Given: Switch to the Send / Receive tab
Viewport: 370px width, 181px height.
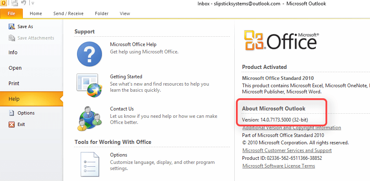Looking at the screenshot, I should [x=68, y=13].
